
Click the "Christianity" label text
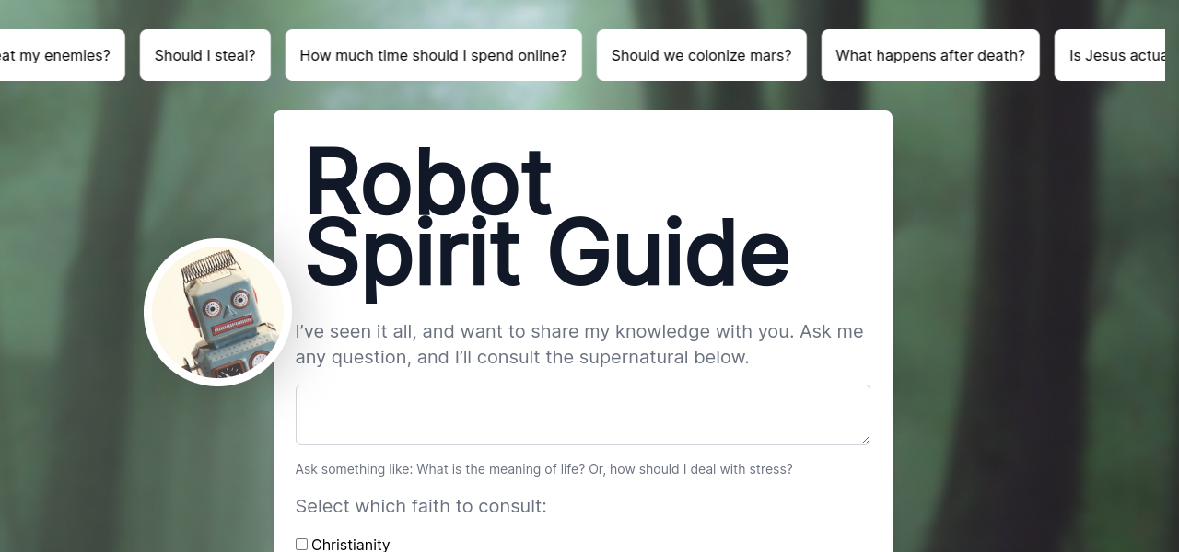click(351, 545)
